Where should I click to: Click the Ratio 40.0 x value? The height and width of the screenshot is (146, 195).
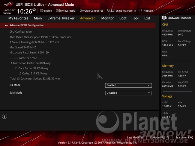(x=165, y=55)
